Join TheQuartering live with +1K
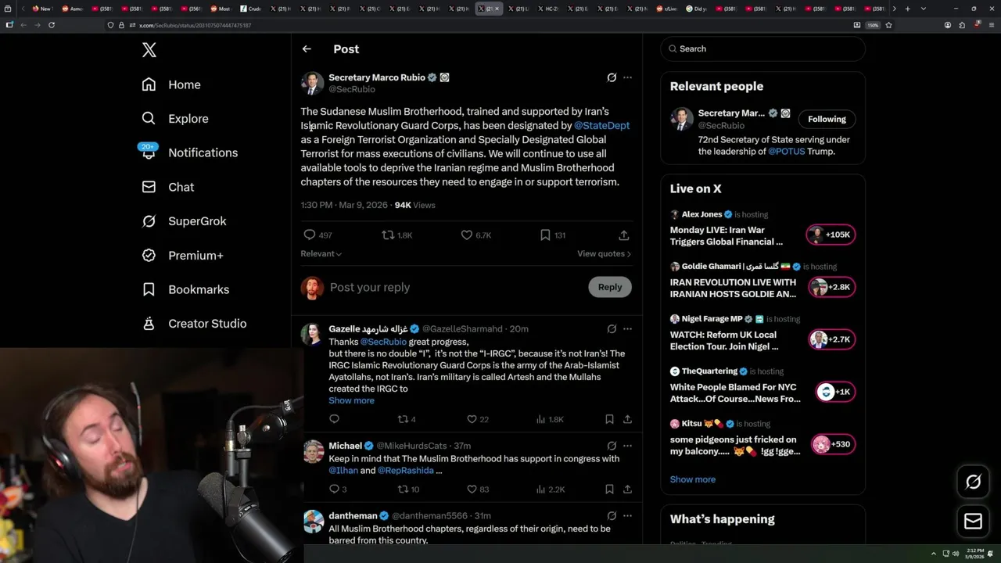This screenshot has height=563, width=1001. coord(835,392)
